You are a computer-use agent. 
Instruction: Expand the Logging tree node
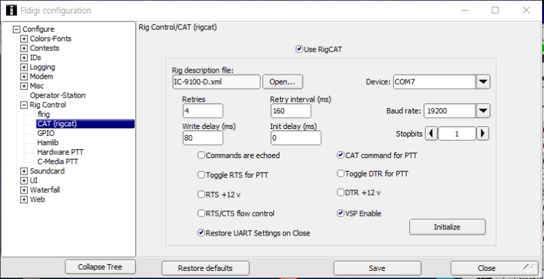click(x=24, y=67)
